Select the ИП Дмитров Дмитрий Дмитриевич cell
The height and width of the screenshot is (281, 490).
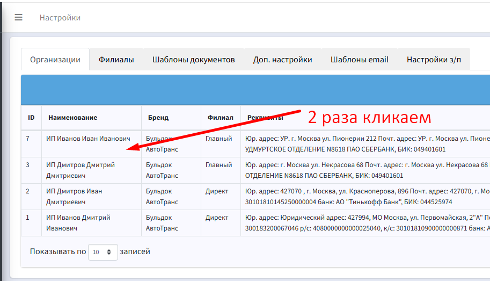pos(81,170)
